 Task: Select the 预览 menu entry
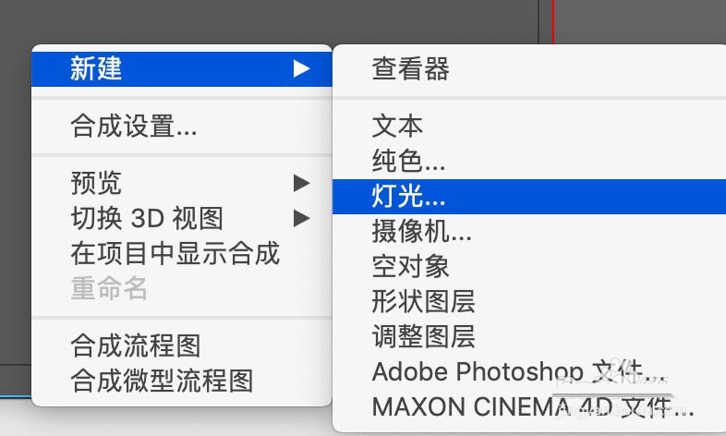(x=181, y=183)
